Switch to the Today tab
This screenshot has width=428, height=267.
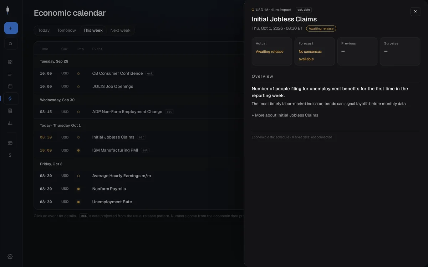(44, 30)
